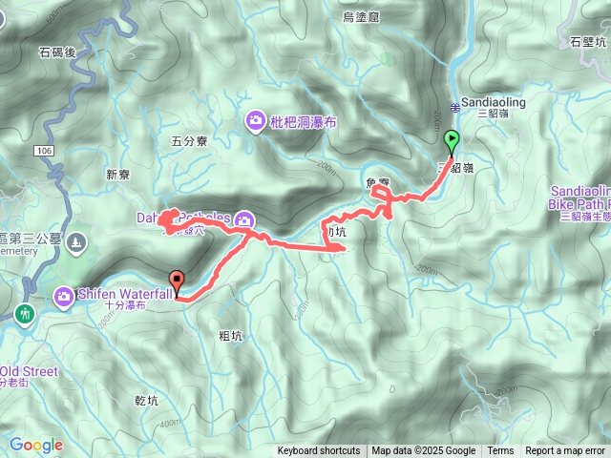This screenshot has height=458, width=611.
Task: Click Report a map error
Action: (x=565, y=451)
